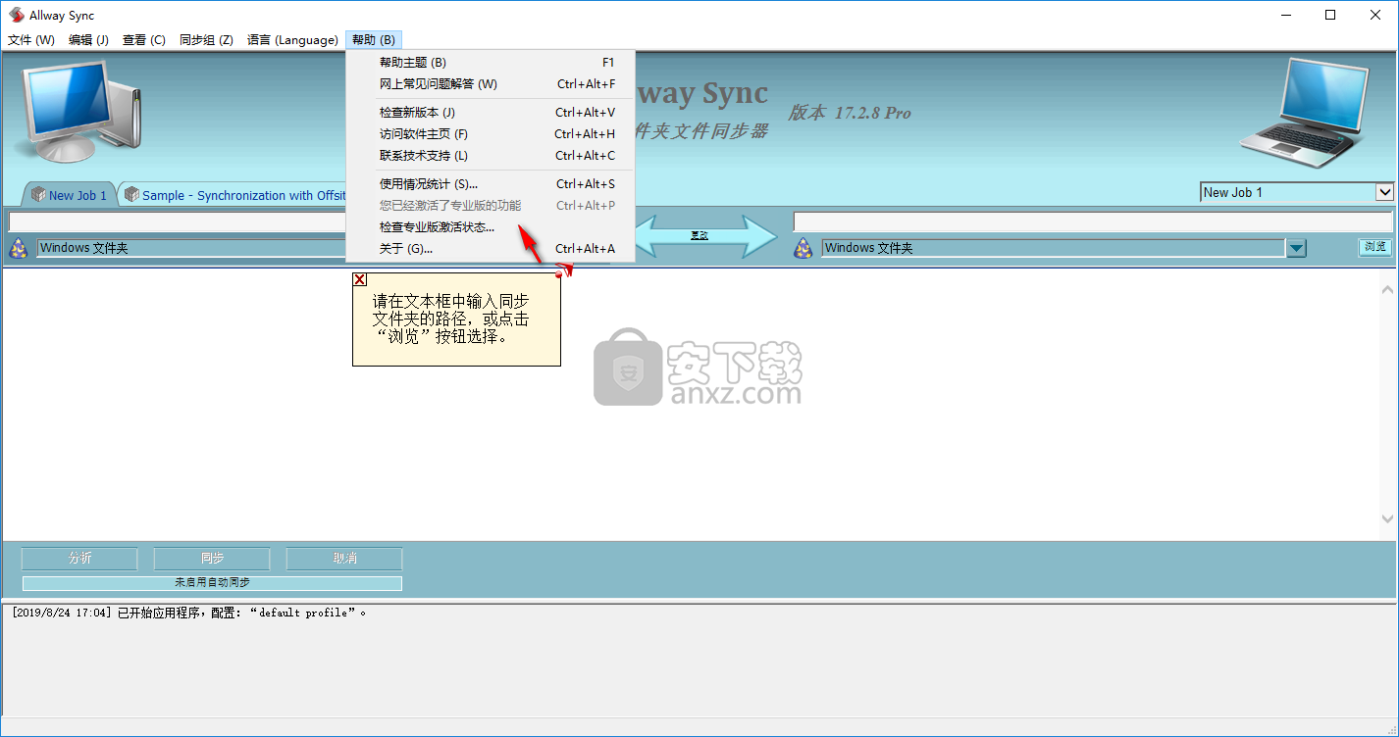This screenshot has height=737, width=1399.
Task: Click the scroll up arrow of file list
Action: (1387, 290)
